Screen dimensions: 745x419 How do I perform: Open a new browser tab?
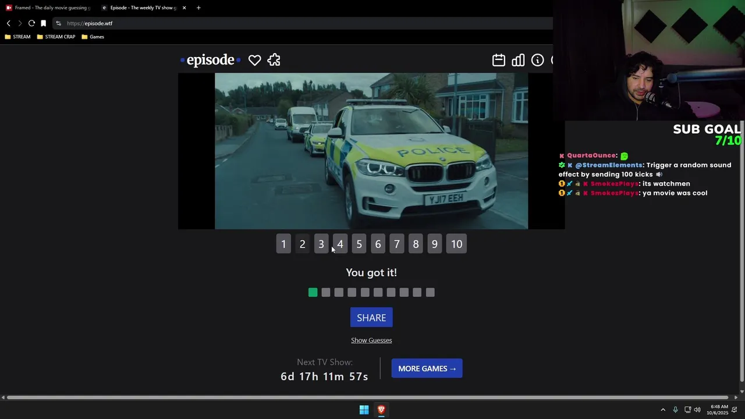click(x=198, y=8)
